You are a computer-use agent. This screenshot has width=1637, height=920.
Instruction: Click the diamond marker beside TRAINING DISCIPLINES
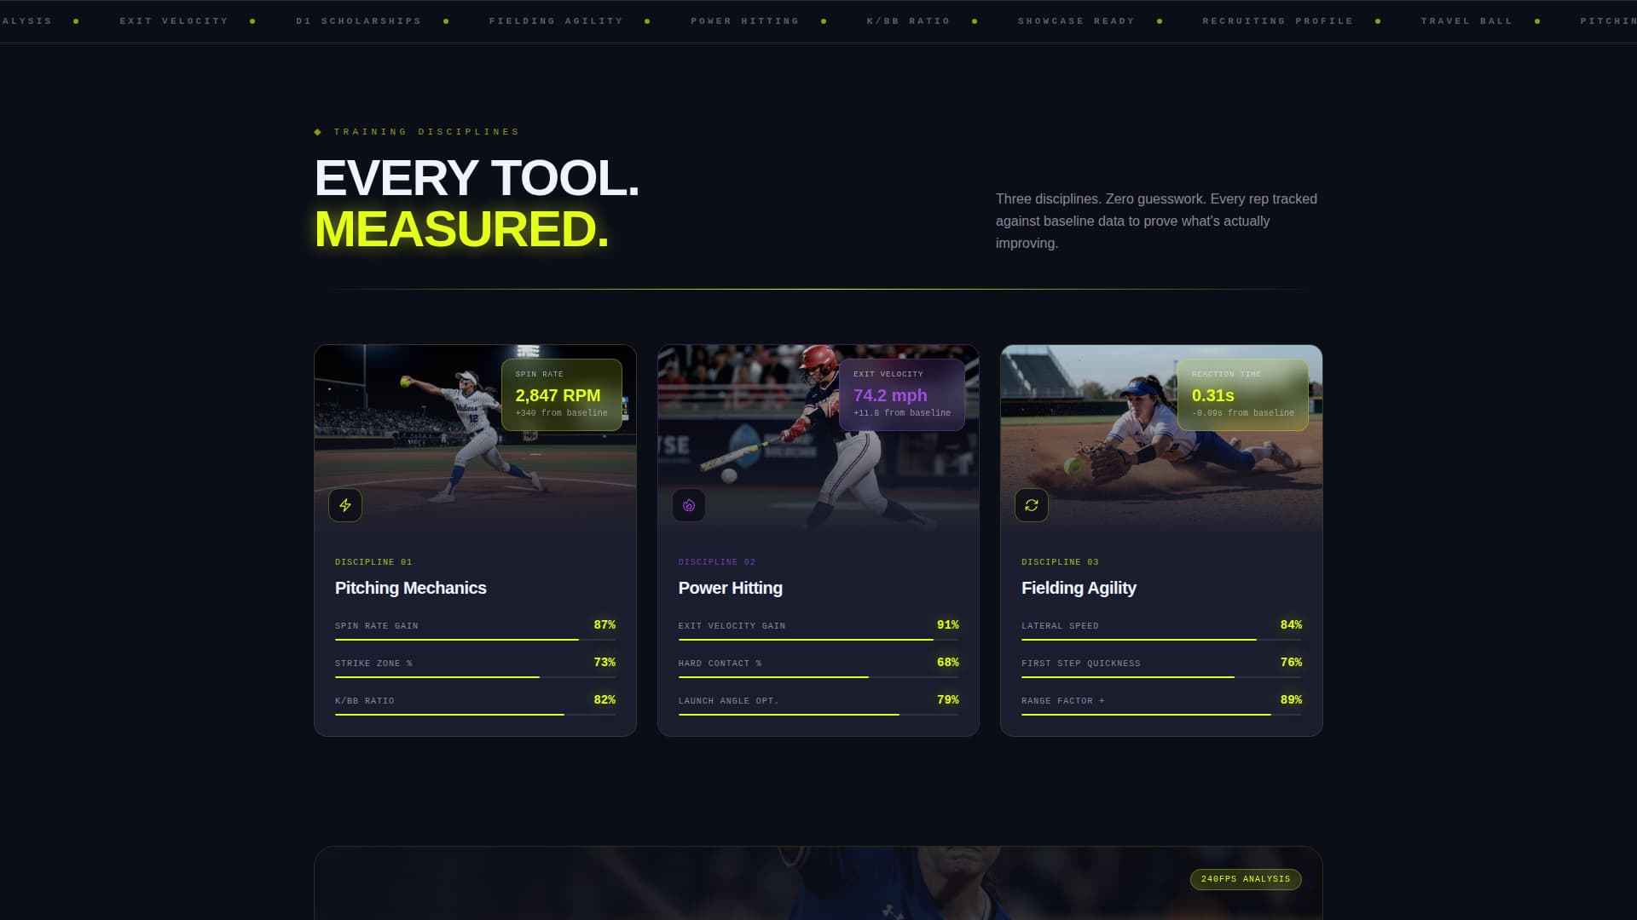(x=316, y=132)
